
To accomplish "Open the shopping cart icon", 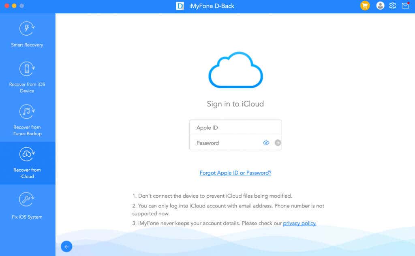I will point(365,6).
